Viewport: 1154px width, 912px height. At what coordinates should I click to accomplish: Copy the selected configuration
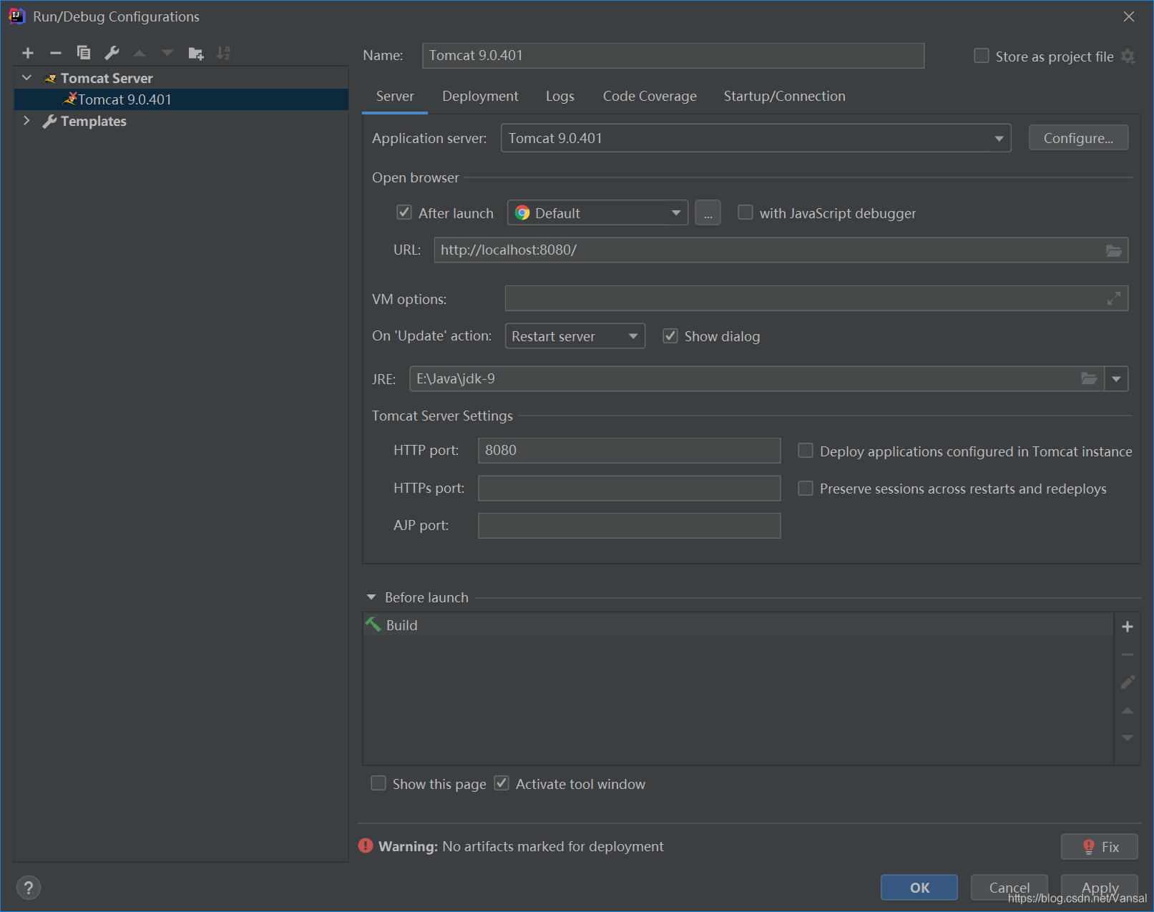(x=84, y=53)
